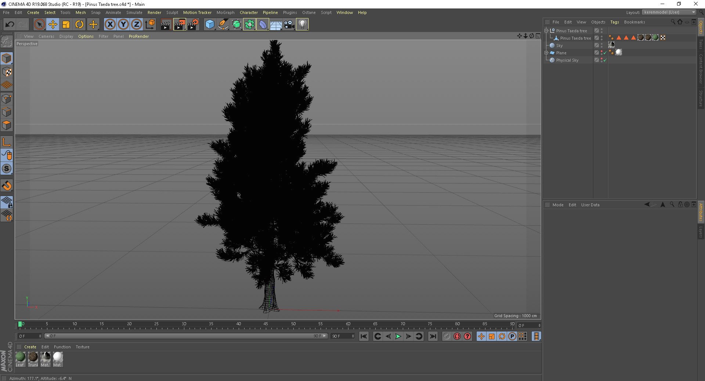Toggle Z axis lock
The image size is (705, 381).
tap(137, 25)
